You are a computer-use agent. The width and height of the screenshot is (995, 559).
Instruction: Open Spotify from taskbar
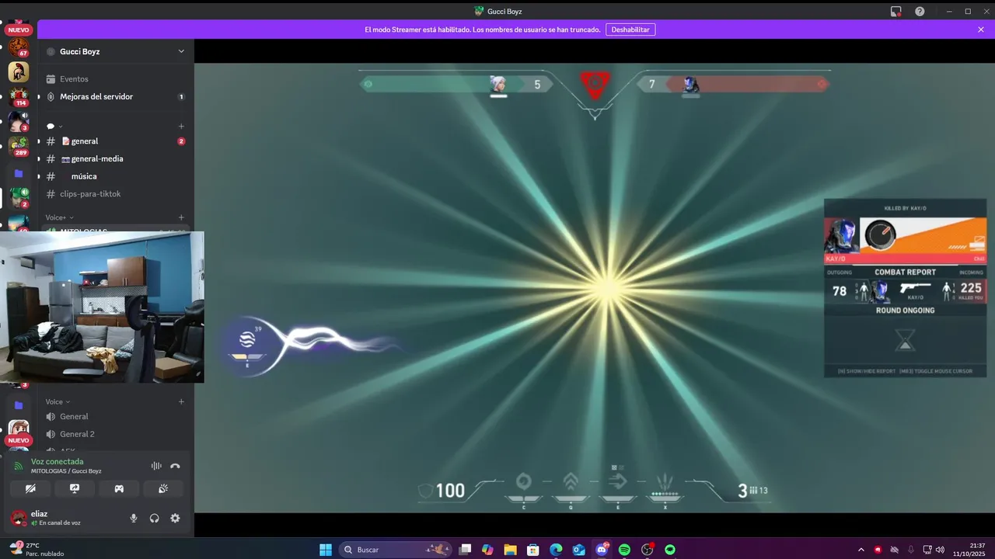(624, 550)
